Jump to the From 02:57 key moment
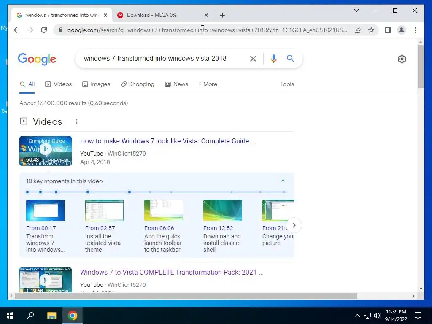432x324 pixels. 100,228
